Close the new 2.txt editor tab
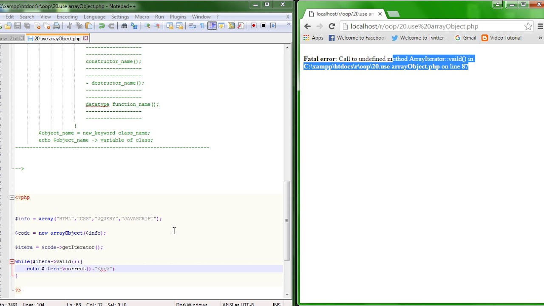544x306 pixels. [x=22, y=38]
